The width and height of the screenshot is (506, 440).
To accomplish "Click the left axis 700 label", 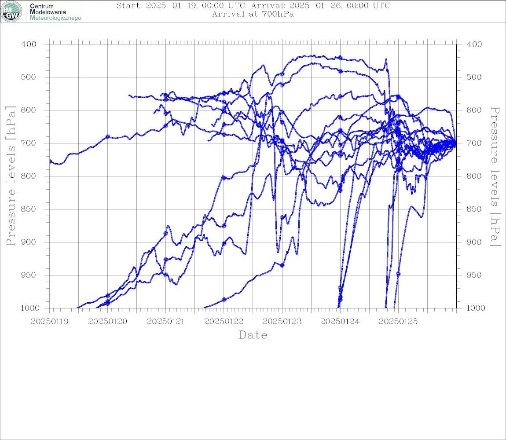I will [29, 143].
